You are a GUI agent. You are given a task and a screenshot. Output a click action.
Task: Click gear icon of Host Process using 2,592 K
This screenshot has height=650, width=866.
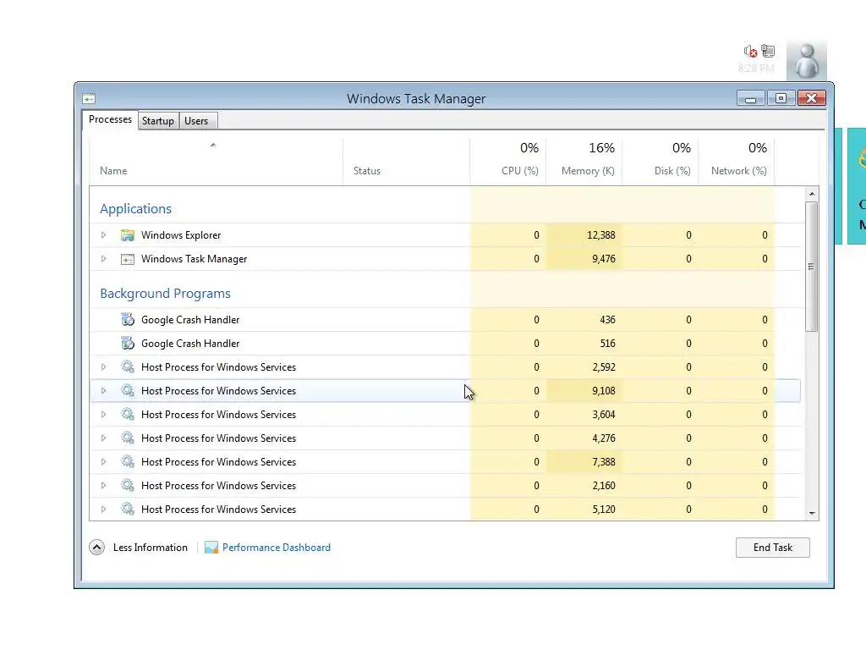[128, 367]
